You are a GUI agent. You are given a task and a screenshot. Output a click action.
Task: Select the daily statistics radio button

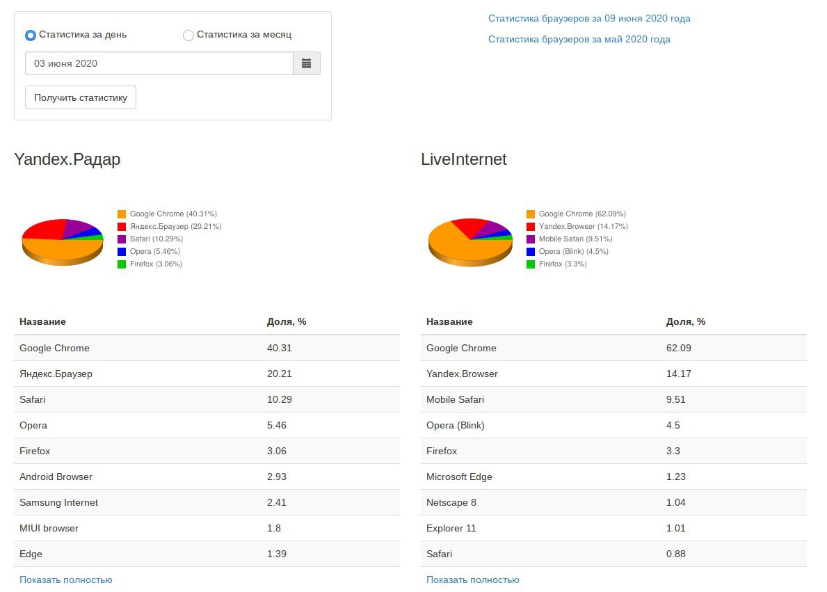[31, 35]
